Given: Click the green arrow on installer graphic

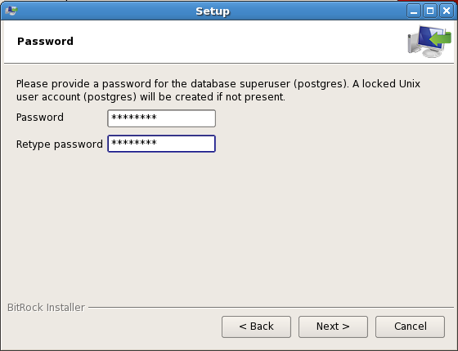Looking at the screenshot, I should (x=441, y=39).
